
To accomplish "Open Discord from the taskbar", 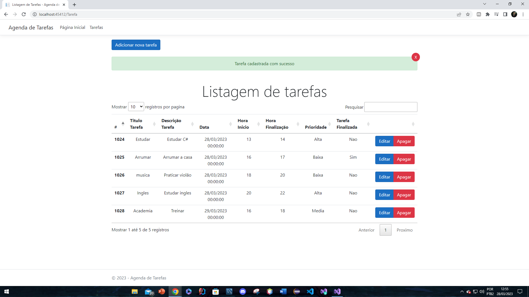I will [x=243, y=291].
